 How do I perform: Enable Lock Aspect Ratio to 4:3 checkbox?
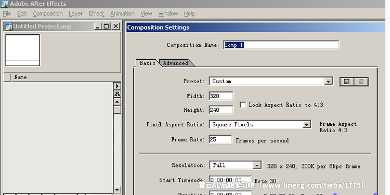243,105
